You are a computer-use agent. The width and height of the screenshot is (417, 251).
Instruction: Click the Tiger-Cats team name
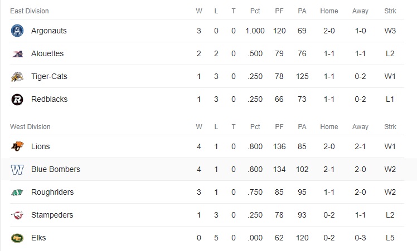point(49,77)
